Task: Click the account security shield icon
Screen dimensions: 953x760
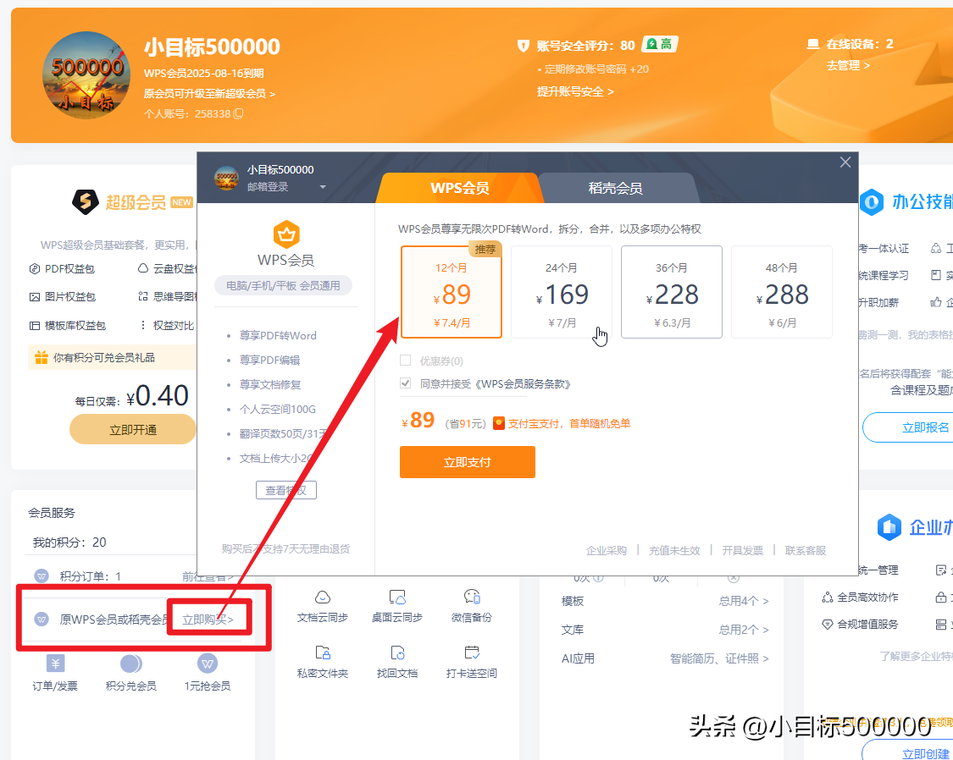Action: click(523, 46)
